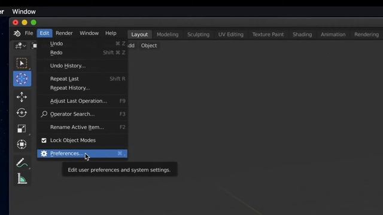Open Repeat History...

pyautogui.click(x=82, y=88)
